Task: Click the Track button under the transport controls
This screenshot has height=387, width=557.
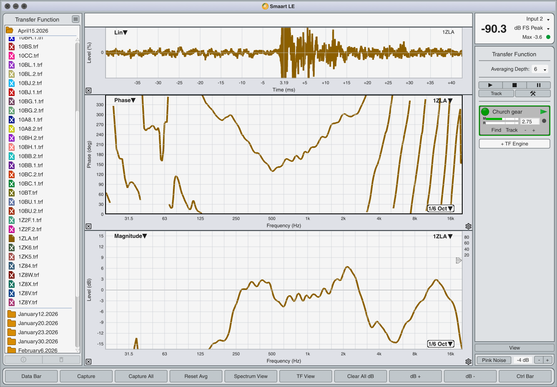Action: pos(496,93)
